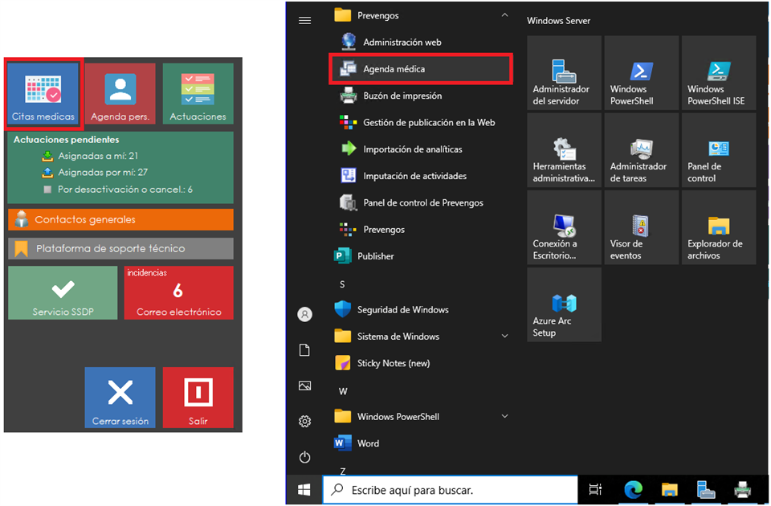Click Plataforma de soporte técnico button

(120, 249)
